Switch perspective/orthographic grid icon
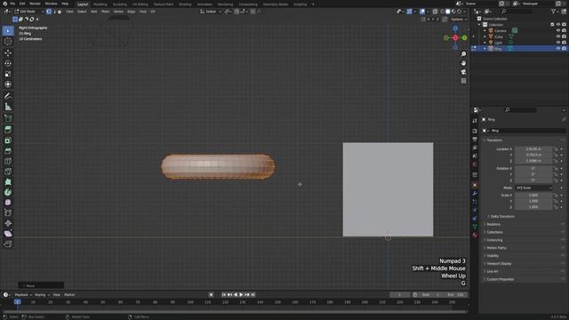This screenshot has height=320, width=569. point(463,81)
